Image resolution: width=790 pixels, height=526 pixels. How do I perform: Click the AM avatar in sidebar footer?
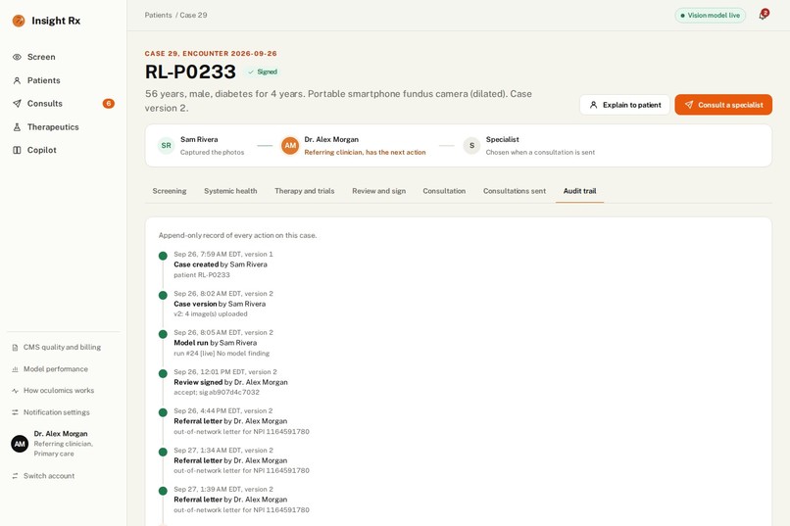click(x=20, y=444)
